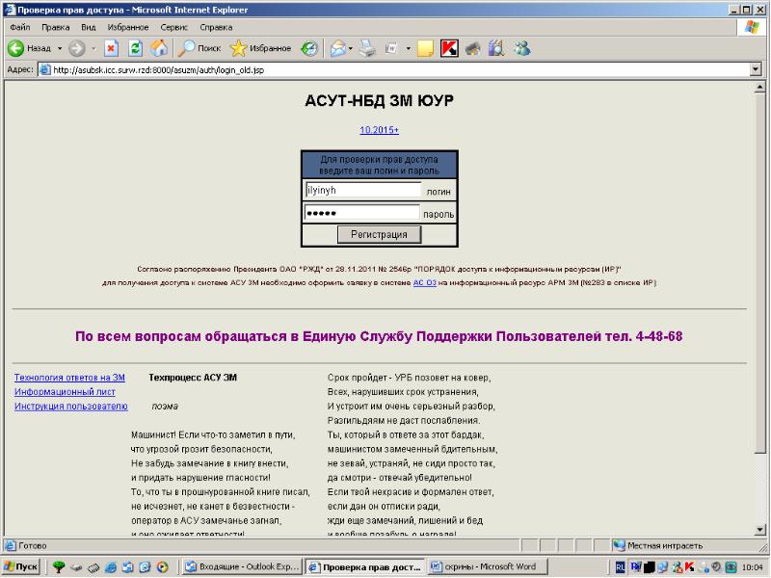The width and height of the screenshot is (771, 578).
Task: Click the Refresh page icon
Action: pyautogui.click(x=136, y=47)
